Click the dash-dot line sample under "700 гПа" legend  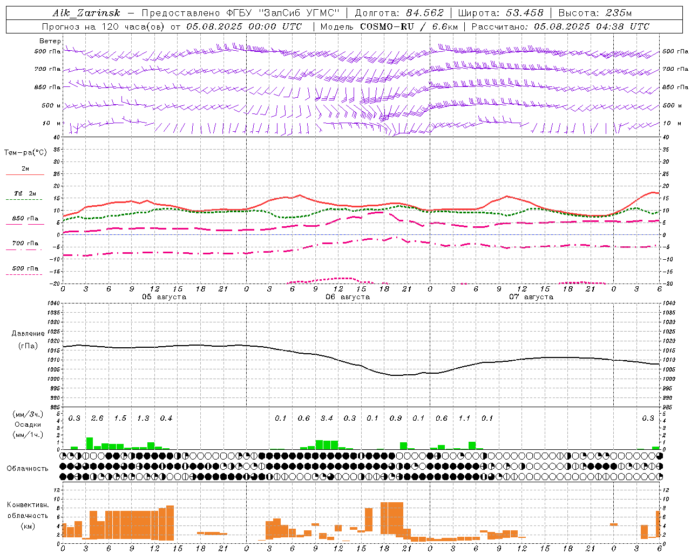tap(24, 250)
